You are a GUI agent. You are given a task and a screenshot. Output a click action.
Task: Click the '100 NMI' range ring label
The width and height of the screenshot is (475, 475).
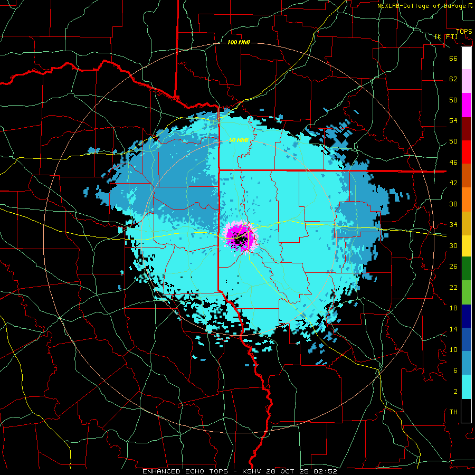click(239, 42)
